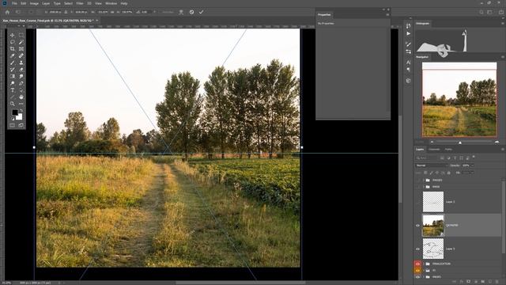Screen dimensions: 506x285
Task: Open the workspace switcher icon
Action: (x=490, y=12)
